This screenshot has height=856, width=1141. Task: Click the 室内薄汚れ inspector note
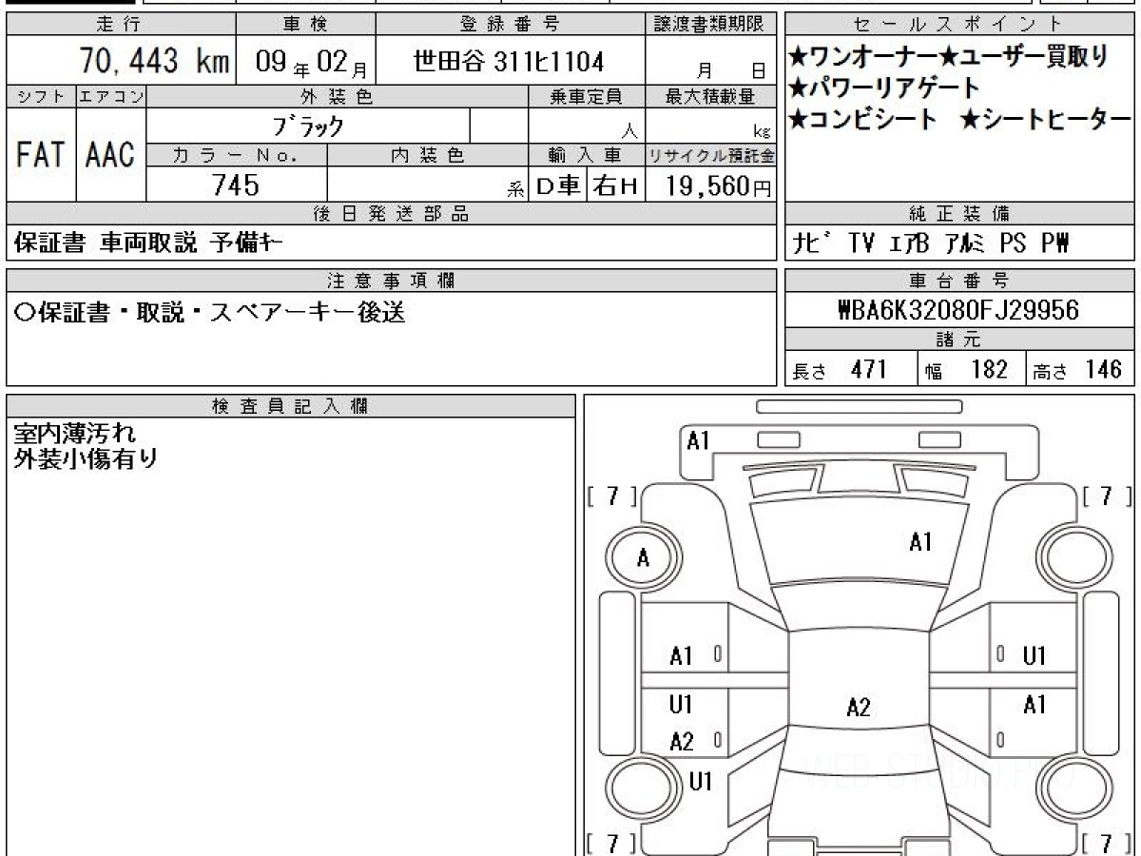(x=76, y=434)
